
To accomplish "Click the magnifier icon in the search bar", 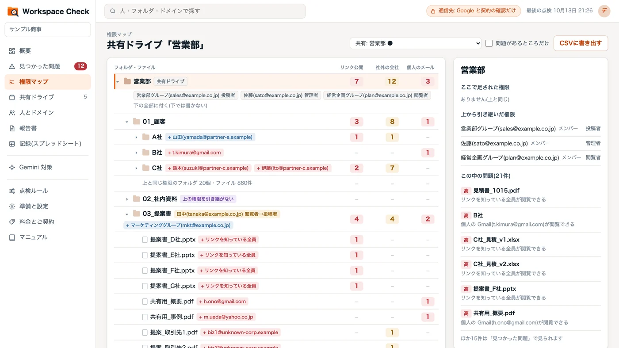I will [x=113, y=11].
